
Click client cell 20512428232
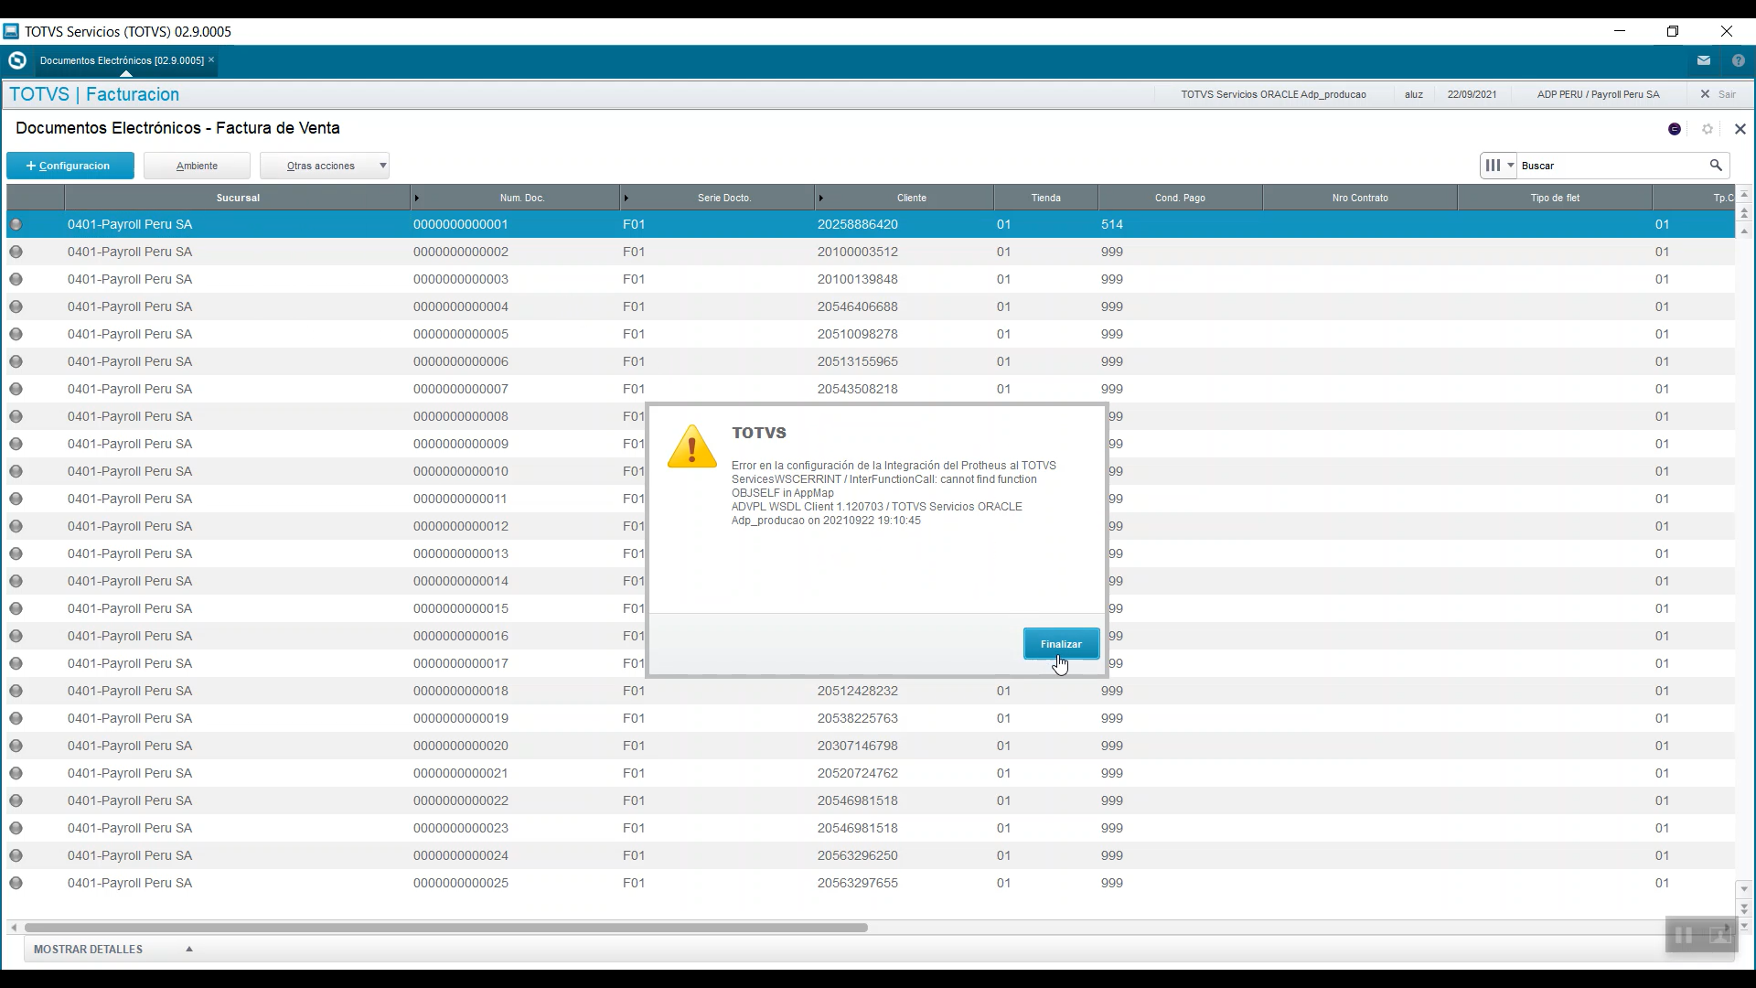coord(858,691)
